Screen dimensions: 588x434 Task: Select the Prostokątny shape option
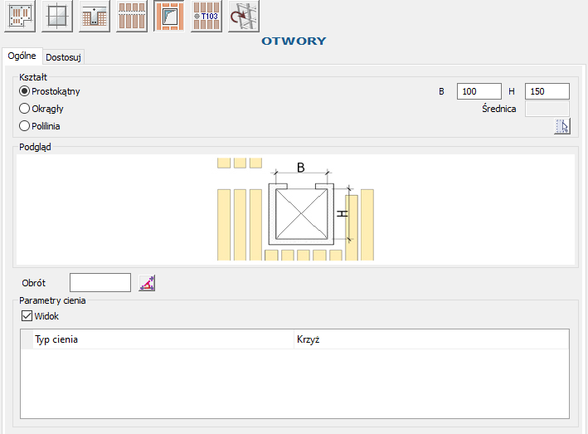coord(25,91)
